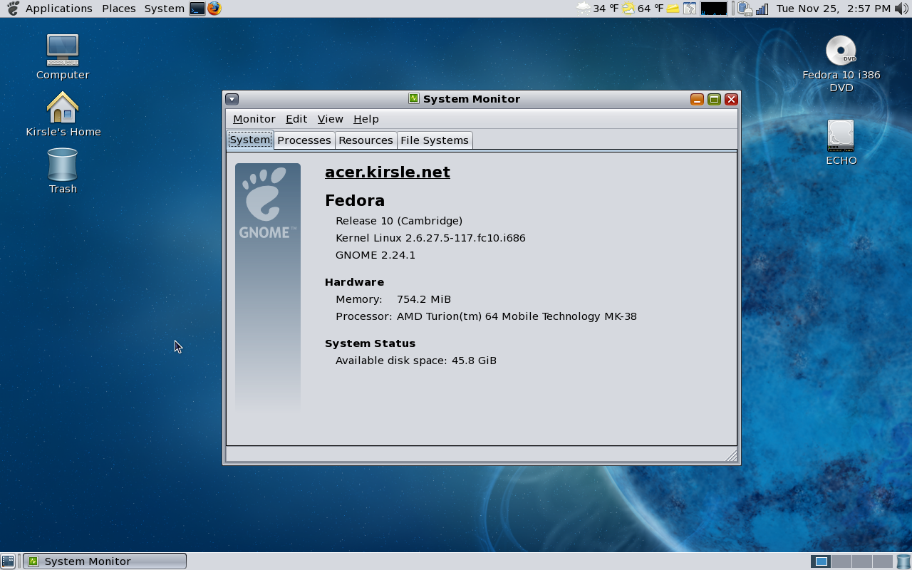Click the hostname acer.kirsle.net
Image resolution: width=912 pixels, height=570 pixels.
[x=388, y=172]
